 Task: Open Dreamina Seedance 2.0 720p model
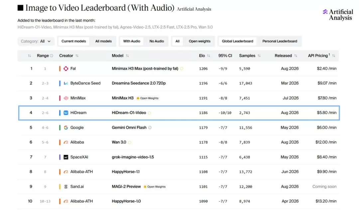139,83
